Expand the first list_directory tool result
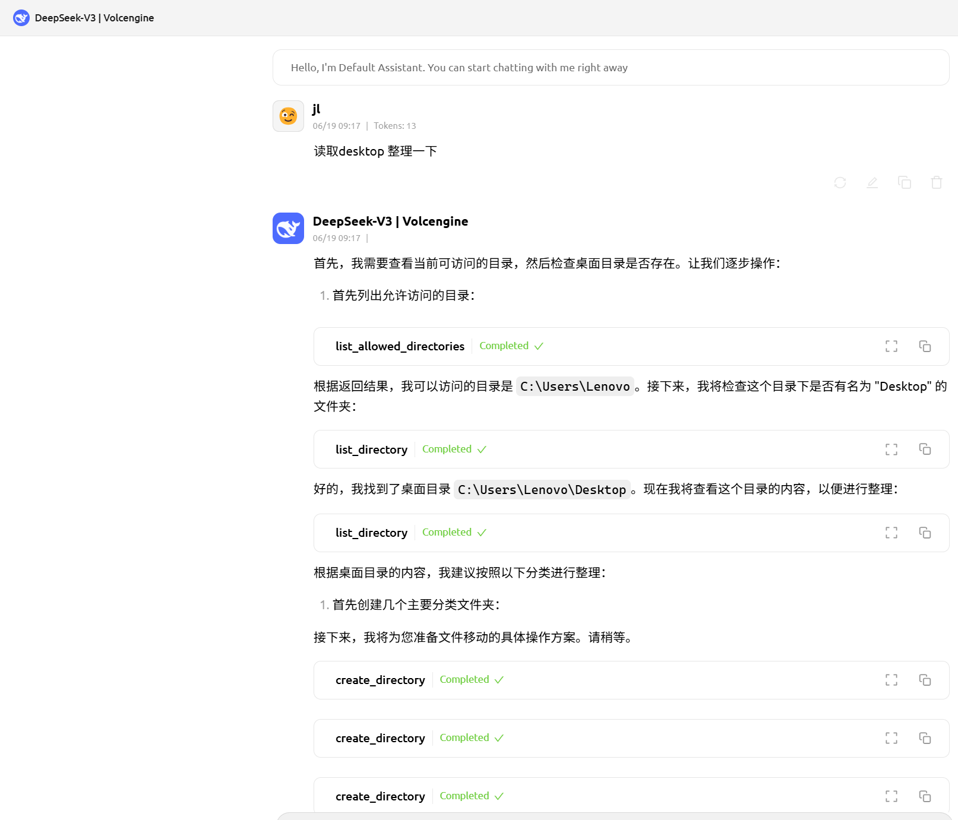 (x=891, y=449)
